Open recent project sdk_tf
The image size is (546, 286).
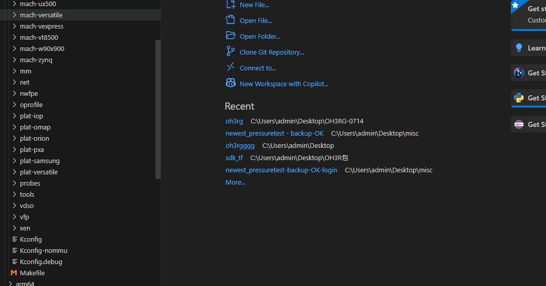[234, 158]
